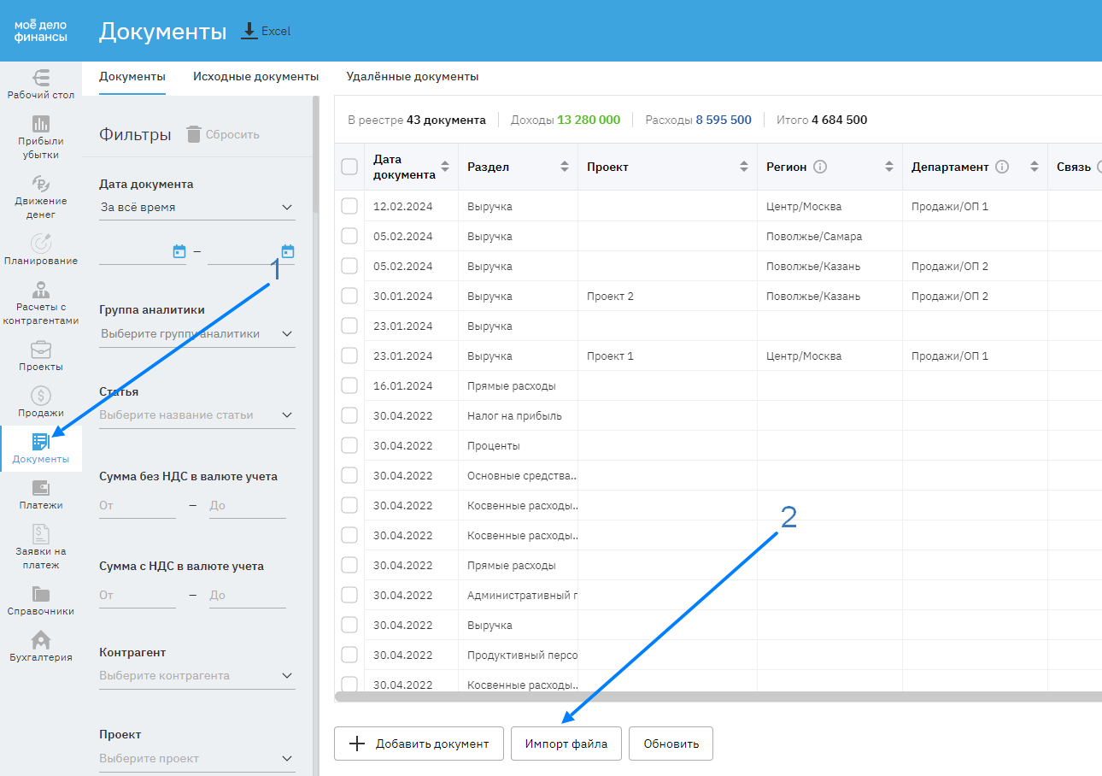Switch to the Документы tab
This screenshot has width=1102, height=776.
point(132,76)
